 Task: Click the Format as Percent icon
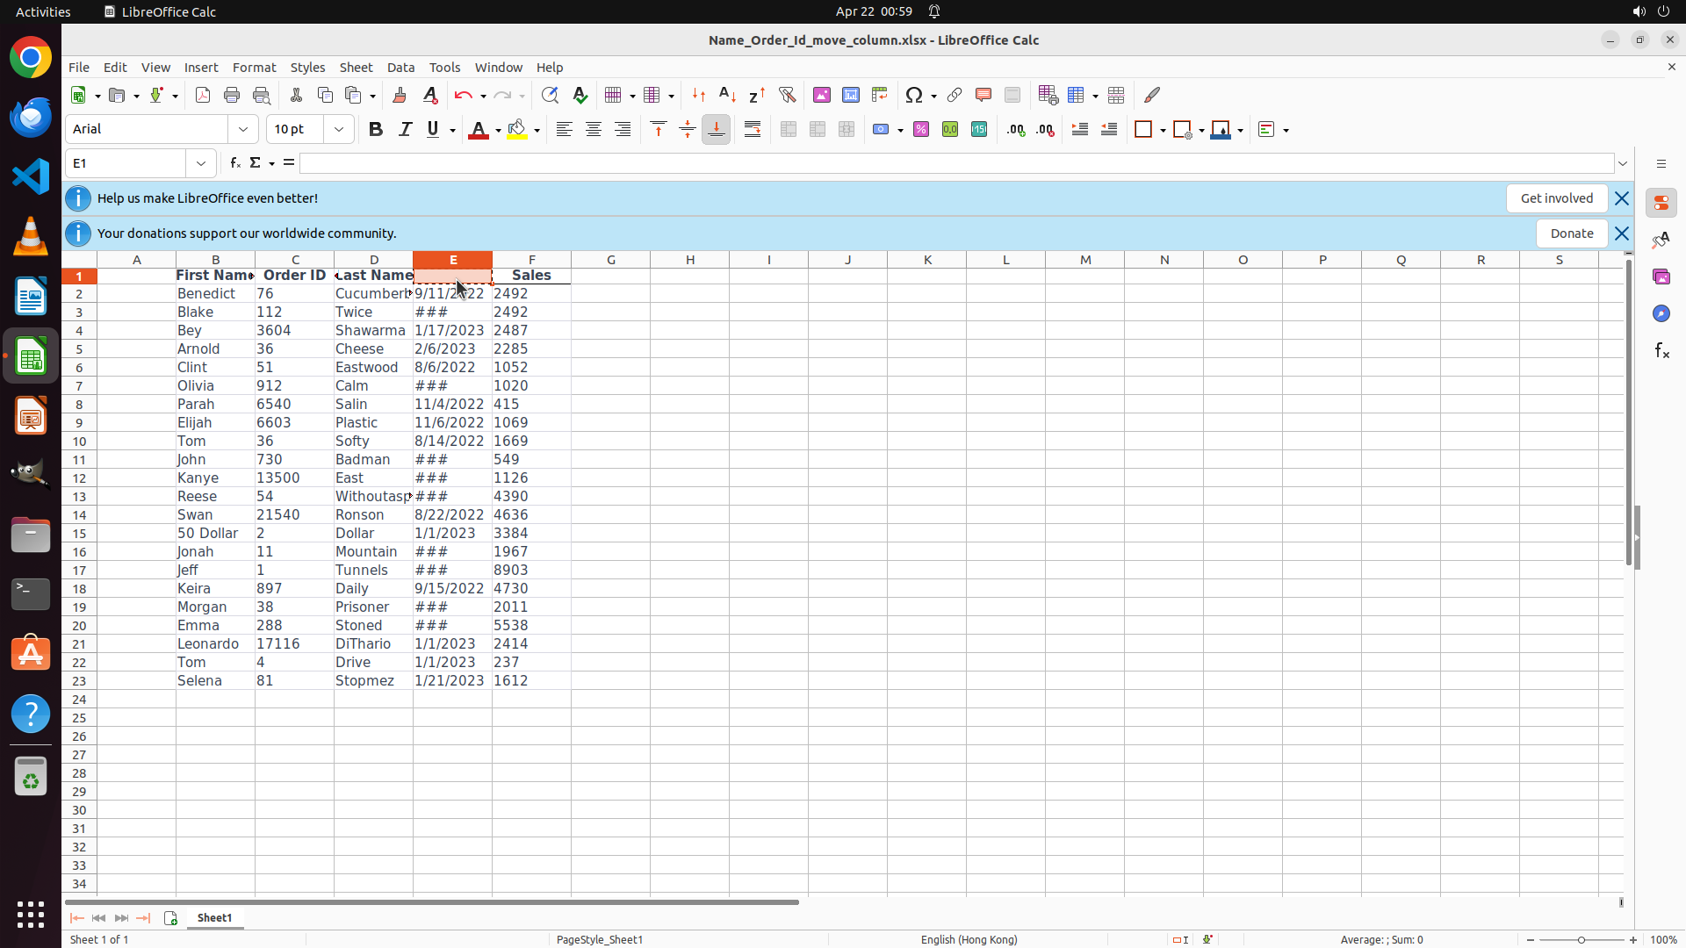tap(921, 130)
